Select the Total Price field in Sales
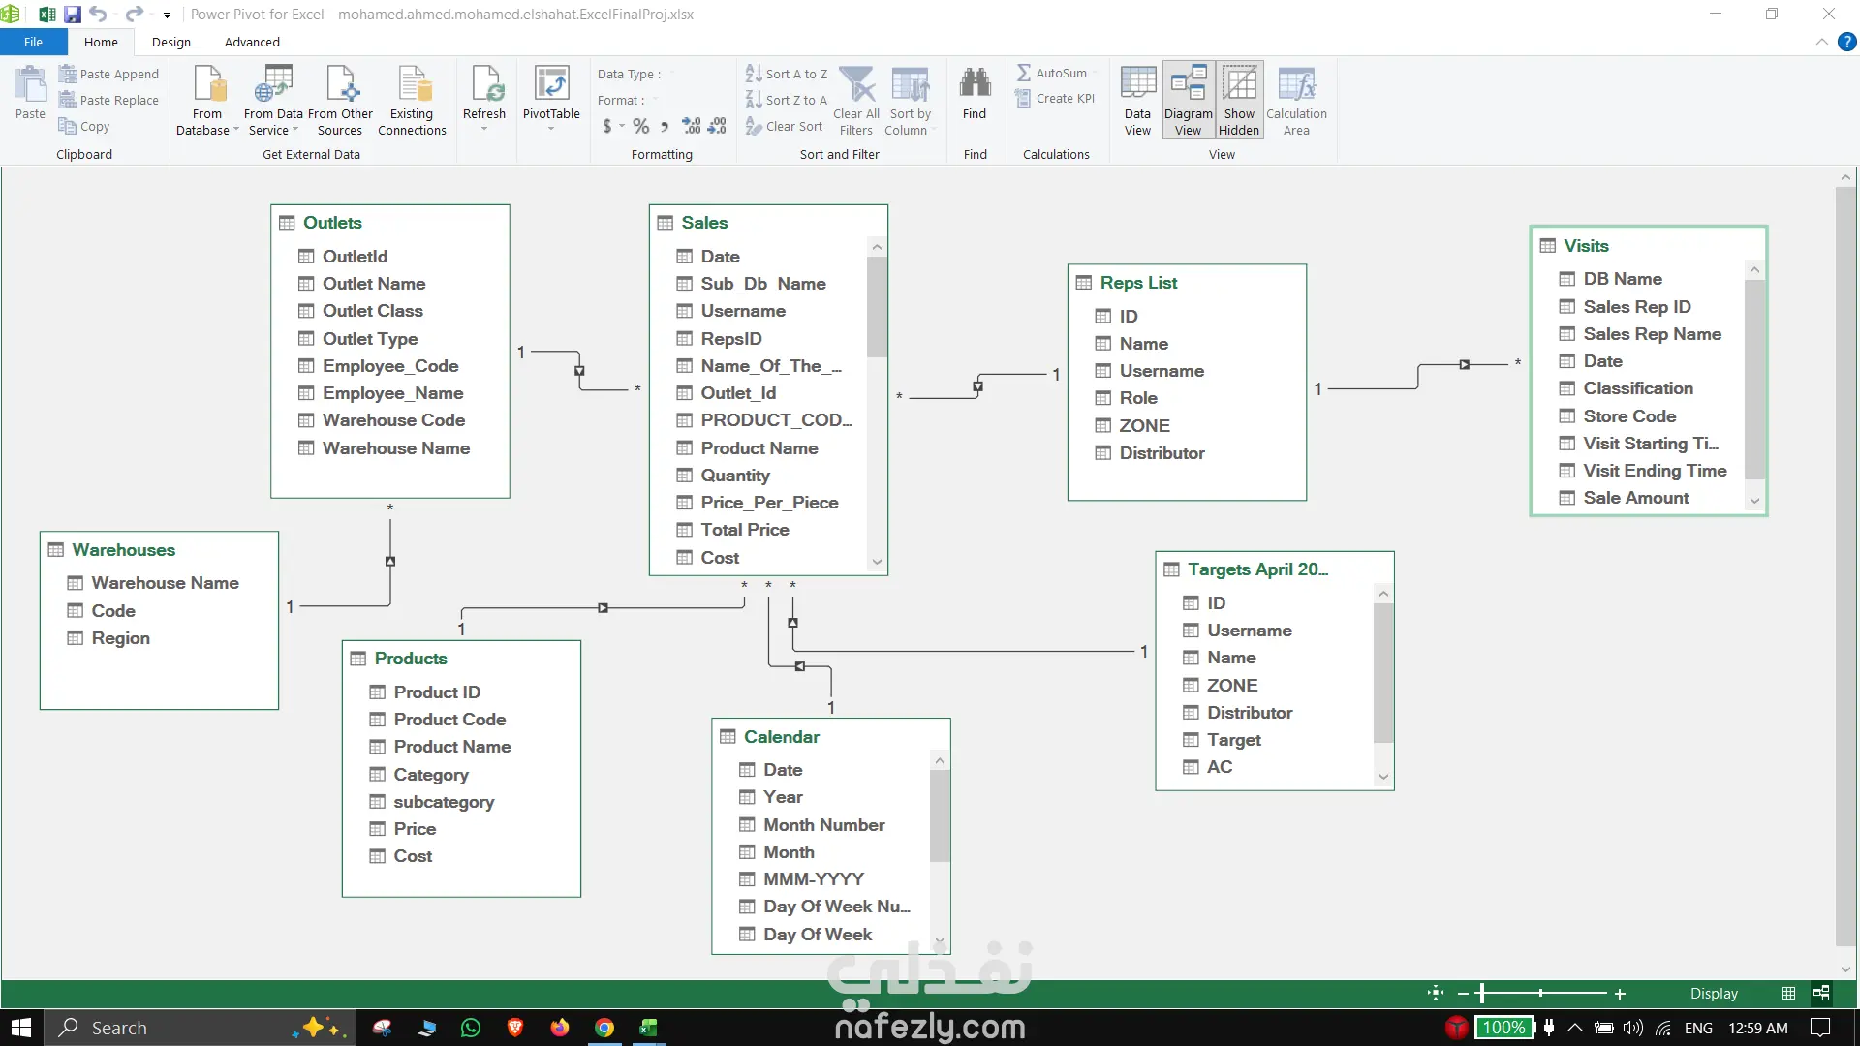Viewport: 1860px width, 1046px height. coord(744,530)
